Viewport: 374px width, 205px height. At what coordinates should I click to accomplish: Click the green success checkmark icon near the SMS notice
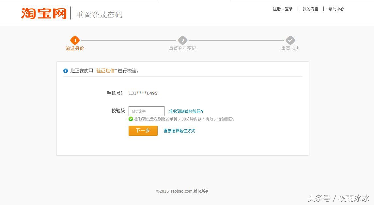coord(131,119)
